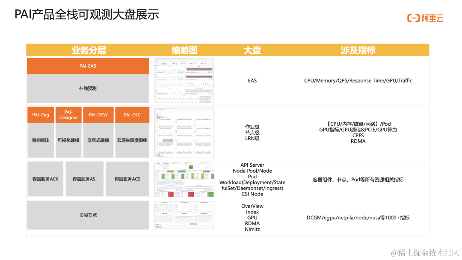Click the 节点级 text

[252, 133]
